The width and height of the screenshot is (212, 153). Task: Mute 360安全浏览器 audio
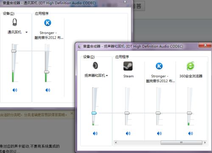[x=190, y=134]
